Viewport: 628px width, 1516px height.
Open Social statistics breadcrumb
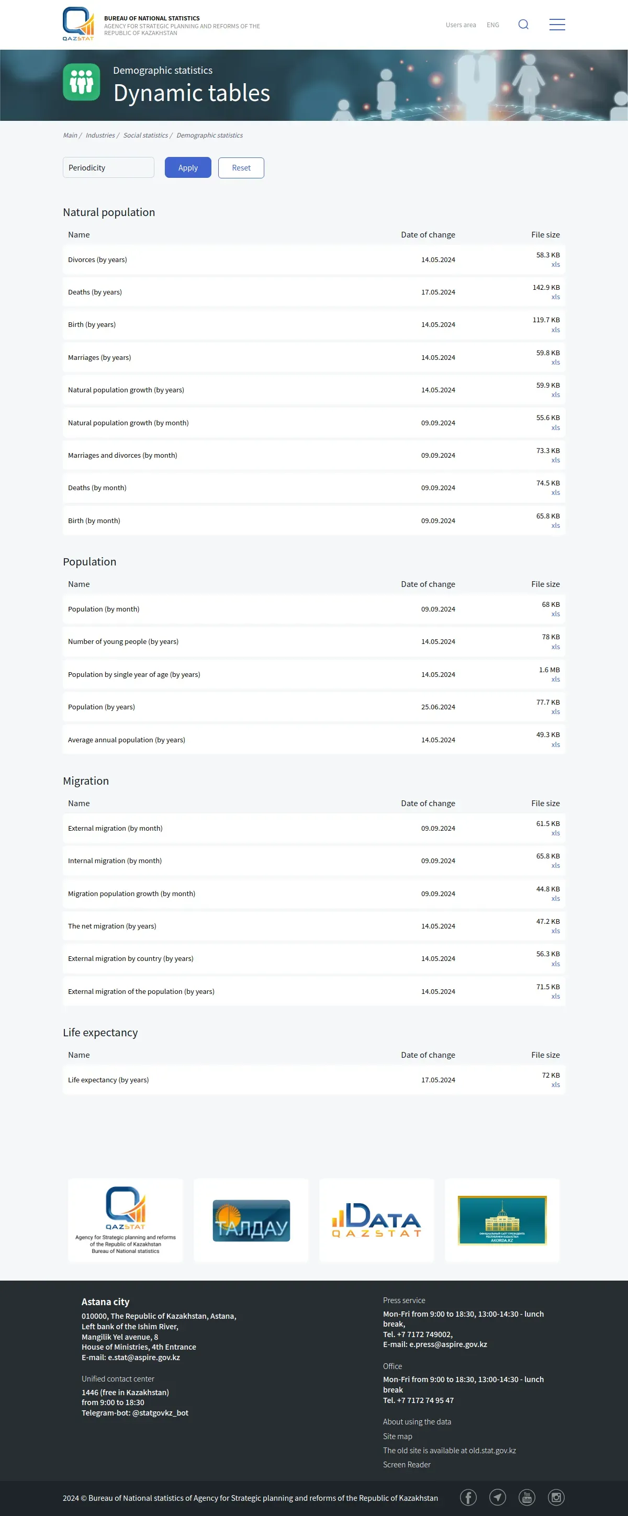click(x=145, y=135)
